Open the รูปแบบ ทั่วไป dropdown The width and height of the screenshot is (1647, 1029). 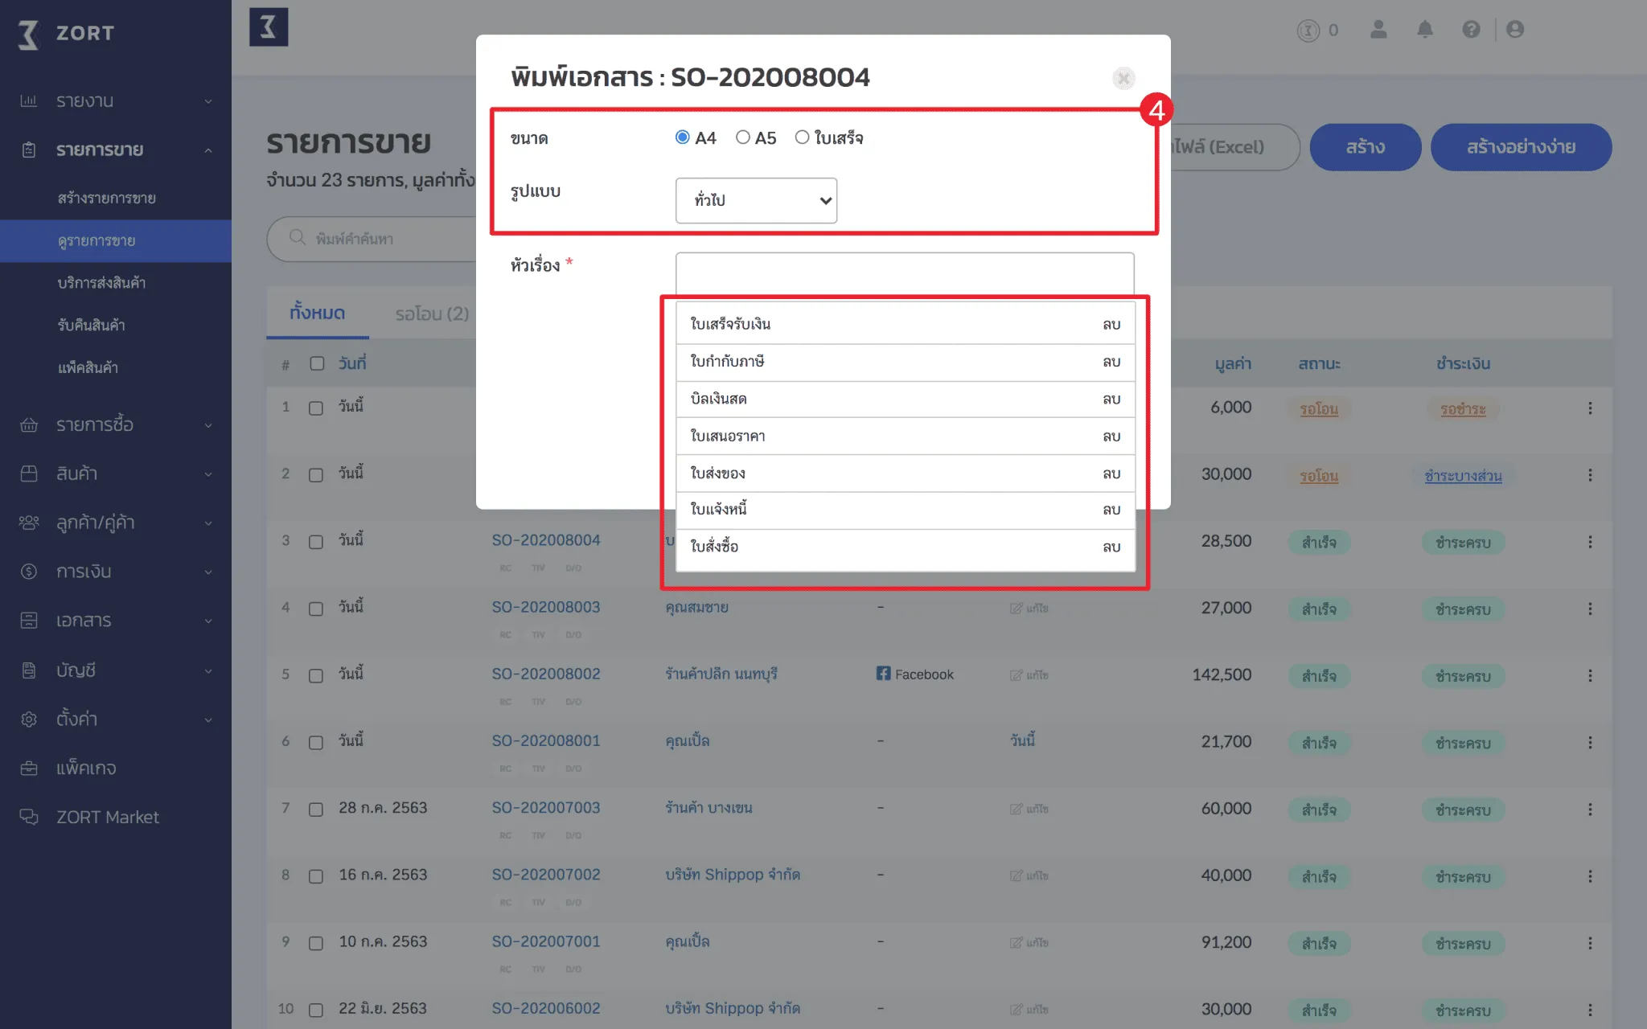point(756,200)
